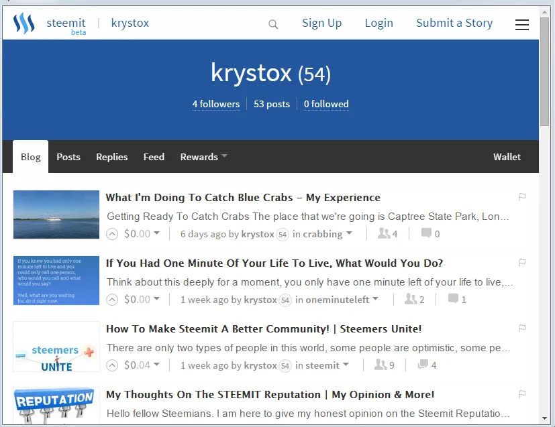
Task: Click the 'Getting Ready To Catch Crabs' excerpt
Action: 308,217
